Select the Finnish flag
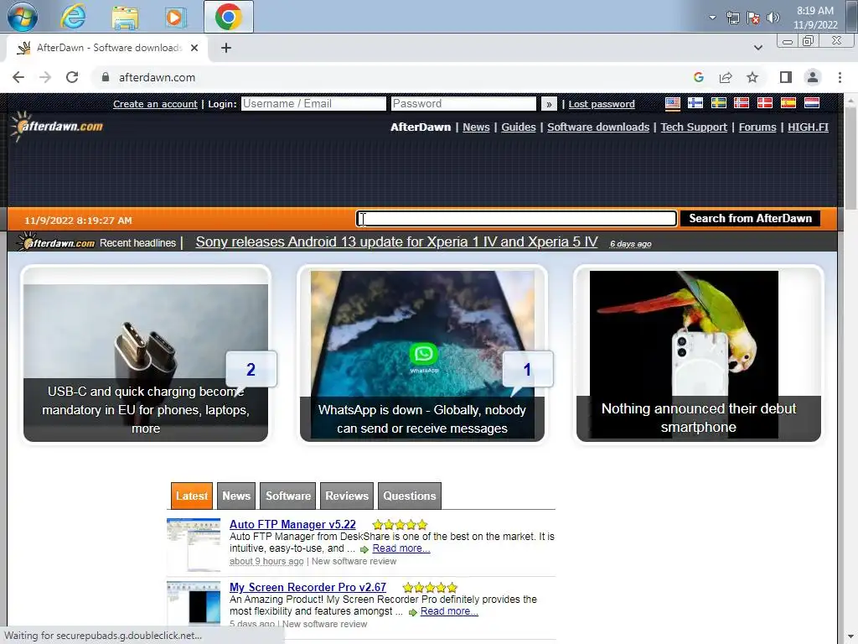858x644 pixels. point(695,103)
